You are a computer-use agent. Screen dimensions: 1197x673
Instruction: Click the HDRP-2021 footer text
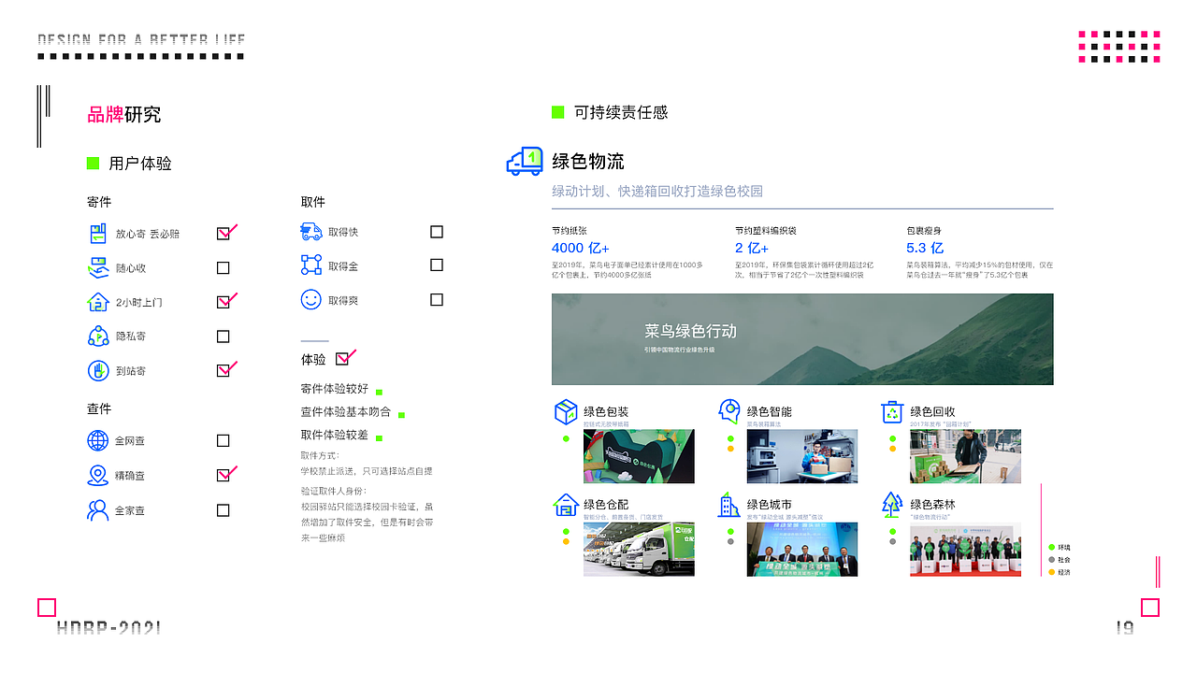coord(109,627)
